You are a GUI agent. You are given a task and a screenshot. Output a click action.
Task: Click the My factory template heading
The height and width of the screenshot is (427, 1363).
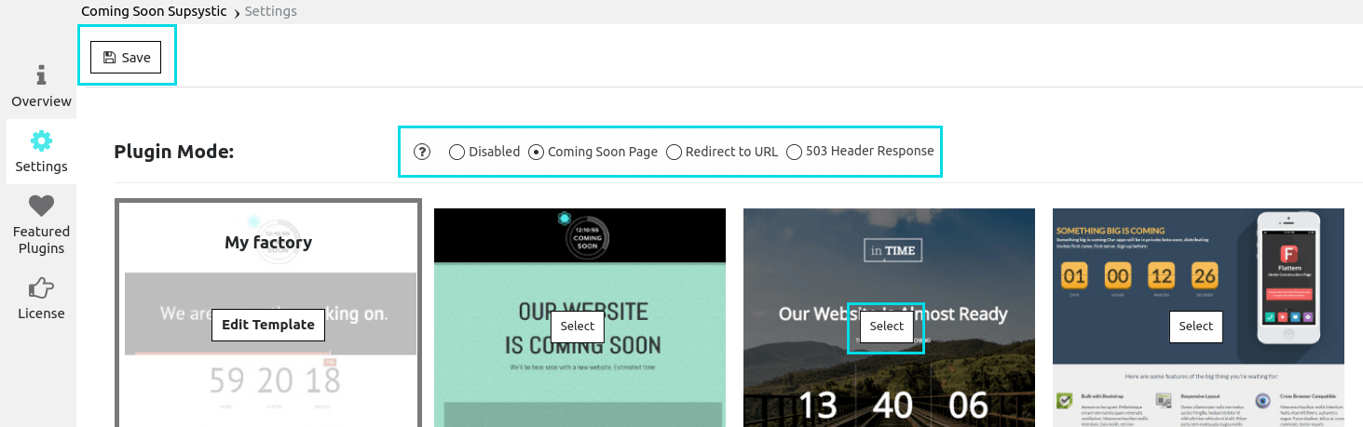click(x=268, y=243)
